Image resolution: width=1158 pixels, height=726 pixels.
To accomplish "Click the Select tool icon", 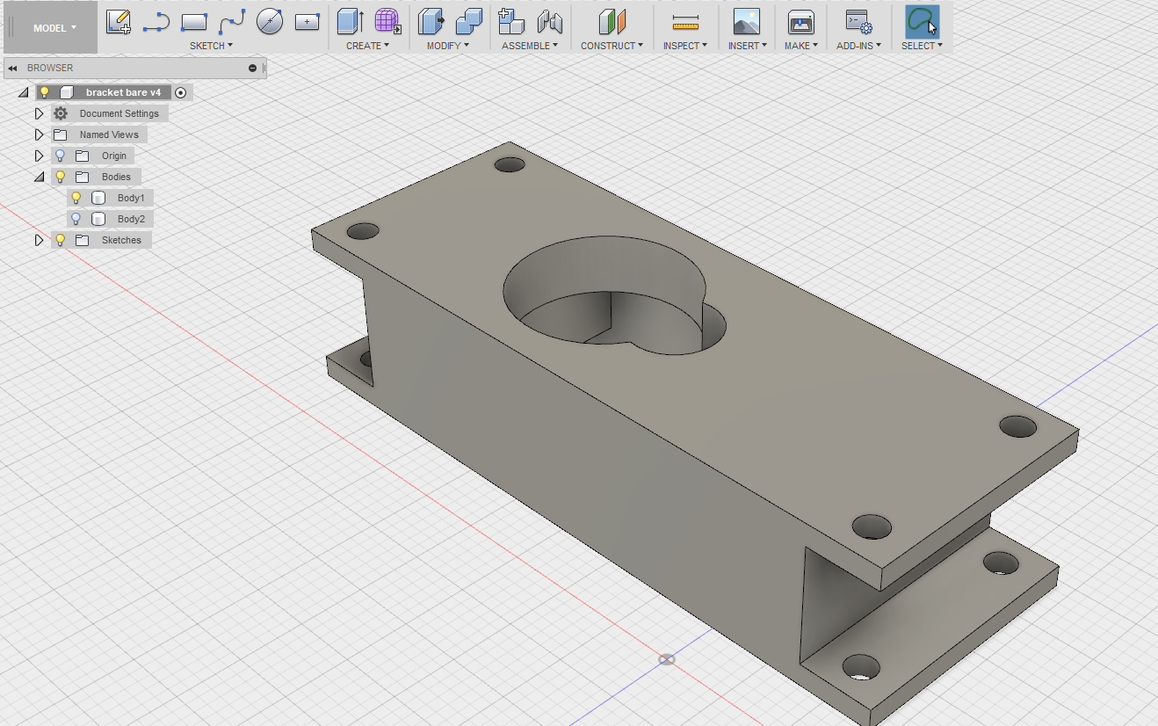I will tap(922, 21).
